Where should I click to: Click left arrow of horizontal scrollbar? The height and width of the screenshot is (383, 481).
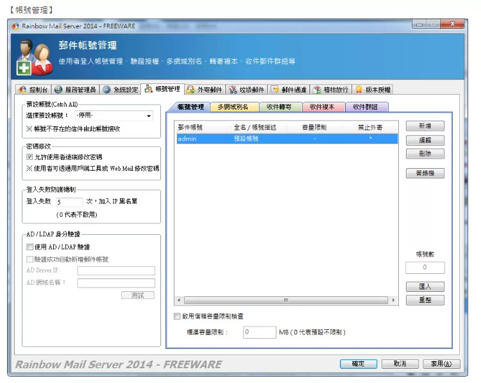pyautogui.click(x=180, y=300)
